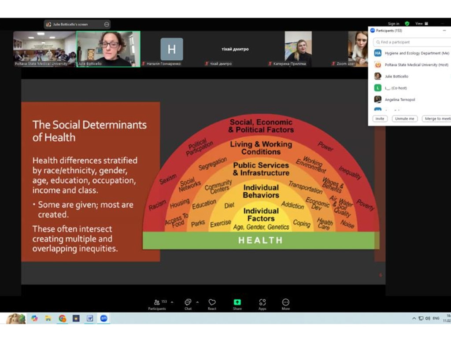Open the Participants button in Zoom toolbar
Viewport: 451px width, 338px height.
click(x=157, y=304)
